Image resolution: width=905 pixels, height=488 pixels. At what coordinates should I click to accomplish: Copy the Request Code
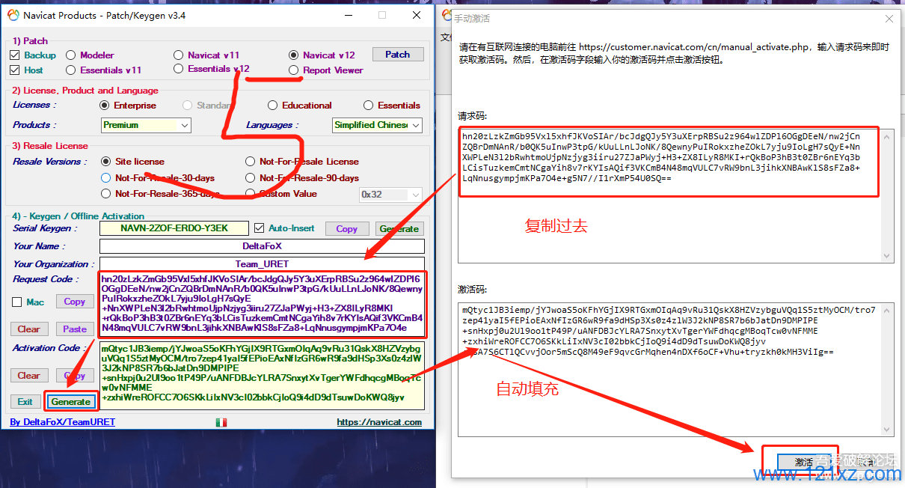(x=74, y=302)
